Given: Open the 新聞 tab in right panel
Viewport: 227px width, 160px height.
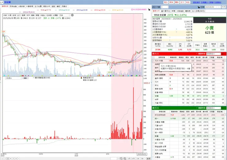Looking at the screenshot, I should tap(173, 11).
